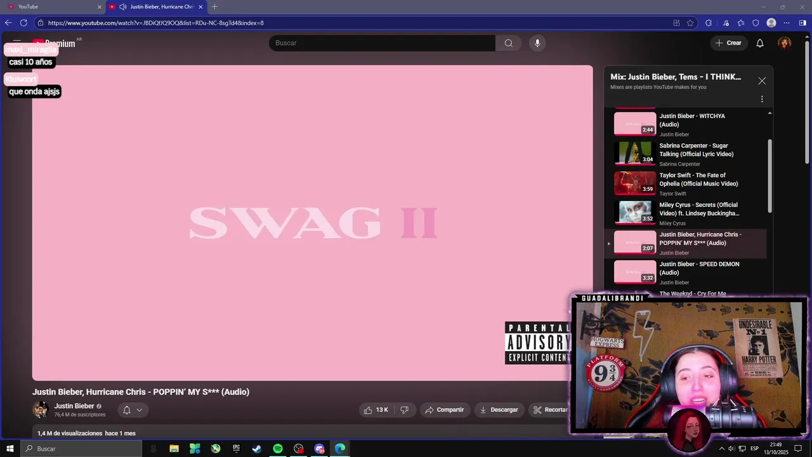Open Spotify from the taskbar

[x=278, y=449]
